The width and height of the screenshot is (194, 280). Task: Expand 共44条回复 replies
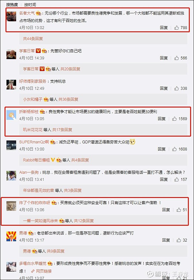[x=33, y=38]
